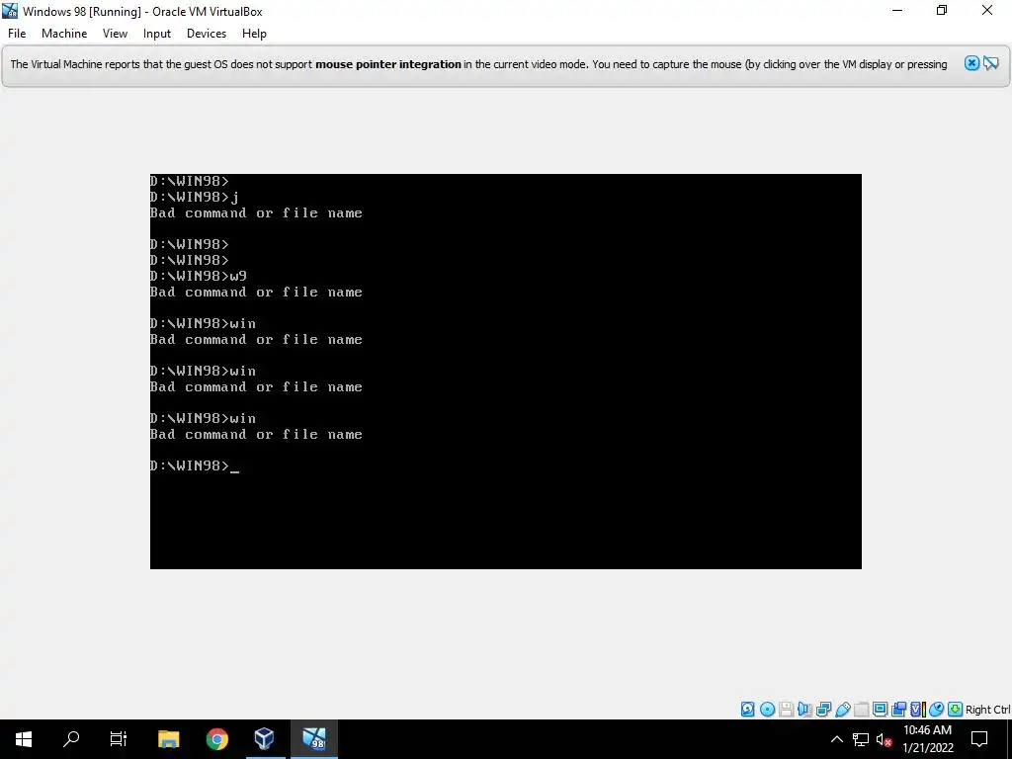The image size is (1012, 759).
Task: Click the 'w9' command line text
Action: coord(238,277)
